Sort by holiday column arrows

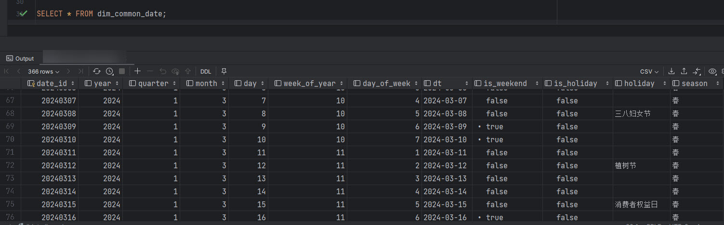(x=664, y=83)
